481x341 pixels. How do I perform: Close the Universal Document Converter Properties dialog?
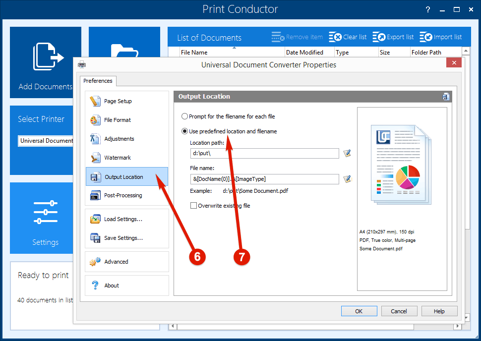click(x=454, y=62)
